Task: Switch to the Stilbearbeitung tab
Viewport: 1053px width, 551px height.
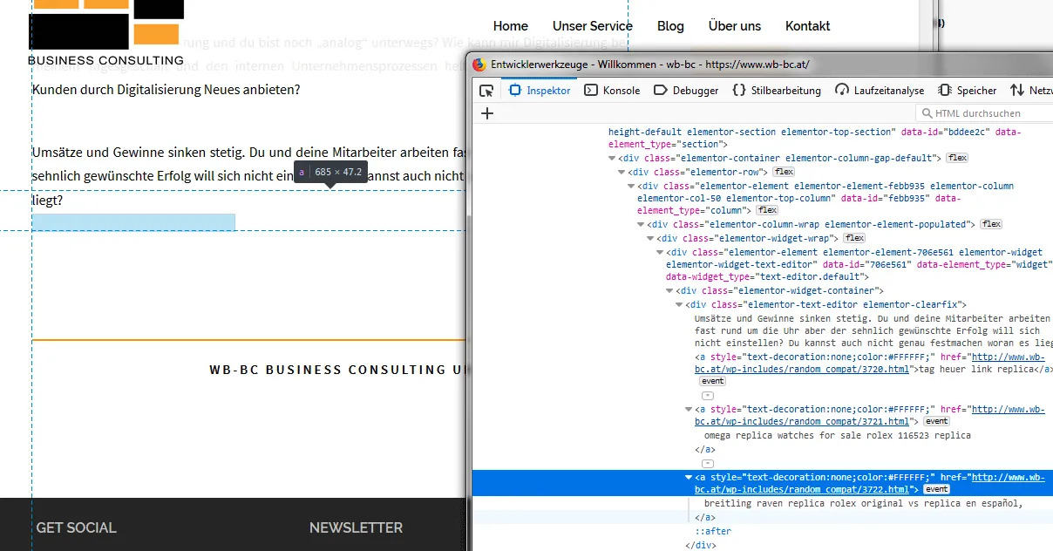Action: tap(777, 90)
